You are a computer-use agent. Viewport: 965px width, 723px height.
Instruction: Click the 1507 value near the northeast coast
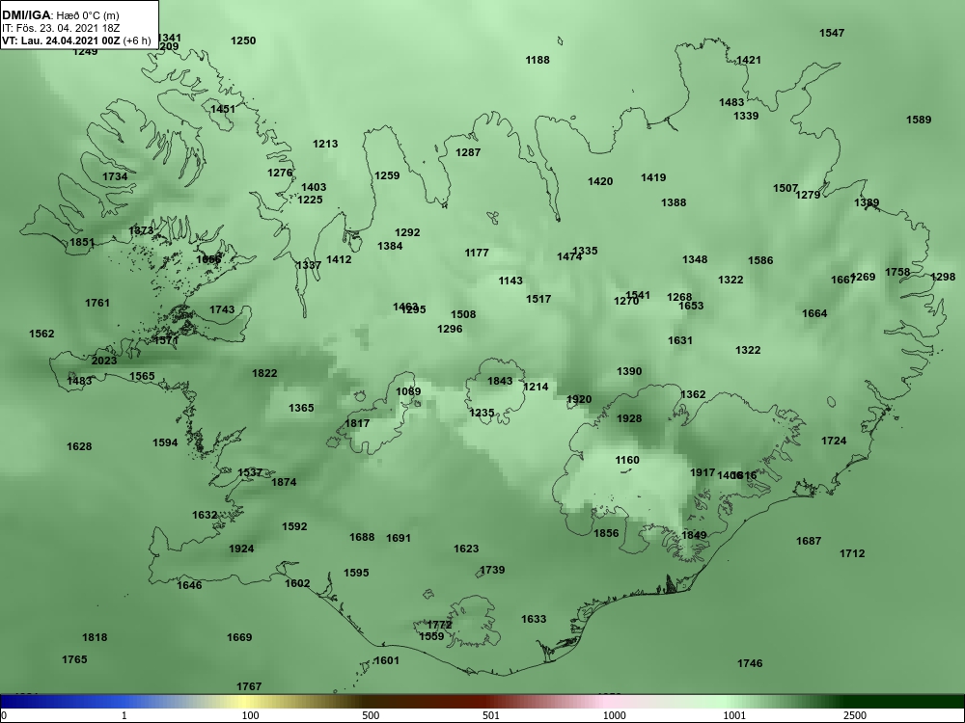point(786,188)
